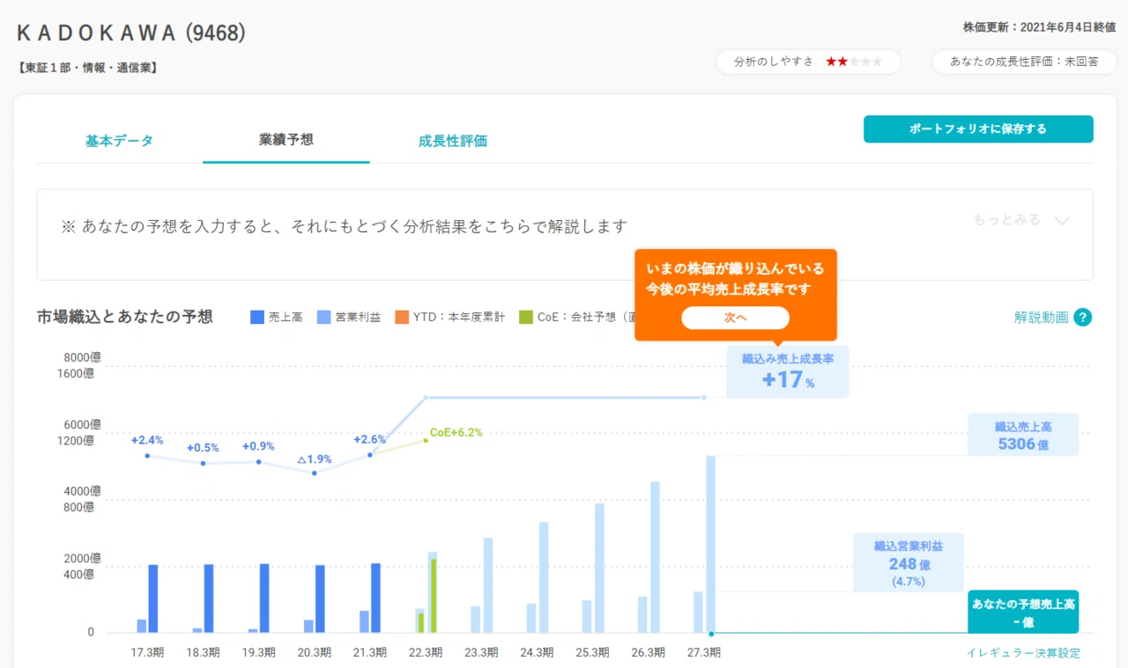
Task: Click 次へ in the orange tooltip
Action: 735,318
